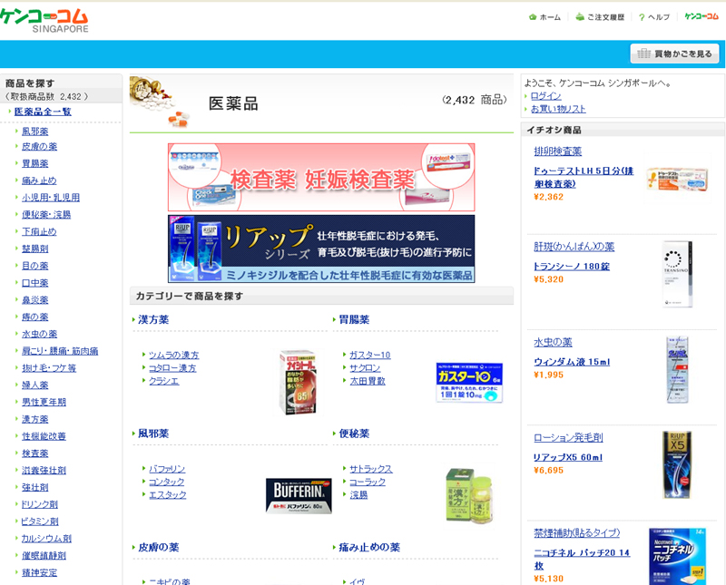Open the コーラック link under 便秘薬

[x=368, y=482]
